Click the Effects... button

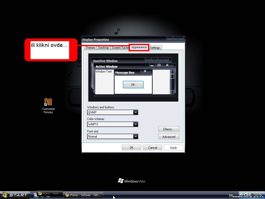click(169, 129)
